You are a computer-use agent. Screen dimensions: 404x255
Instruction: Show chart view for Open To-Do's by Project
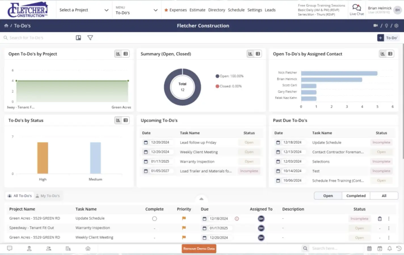pos(118,54)
